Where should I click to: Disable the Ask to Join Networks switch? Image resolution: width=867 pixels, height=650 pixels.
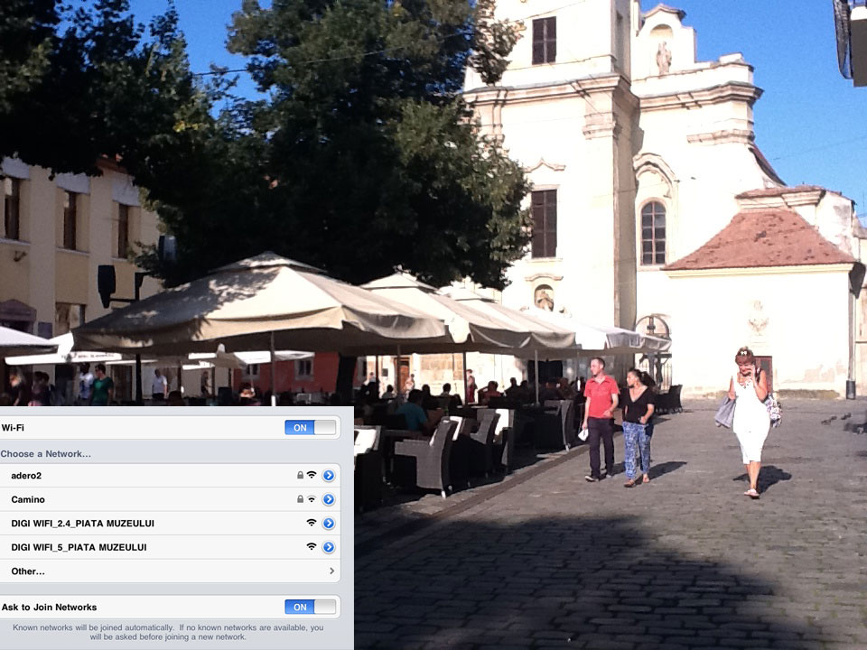tap(311, 608)
